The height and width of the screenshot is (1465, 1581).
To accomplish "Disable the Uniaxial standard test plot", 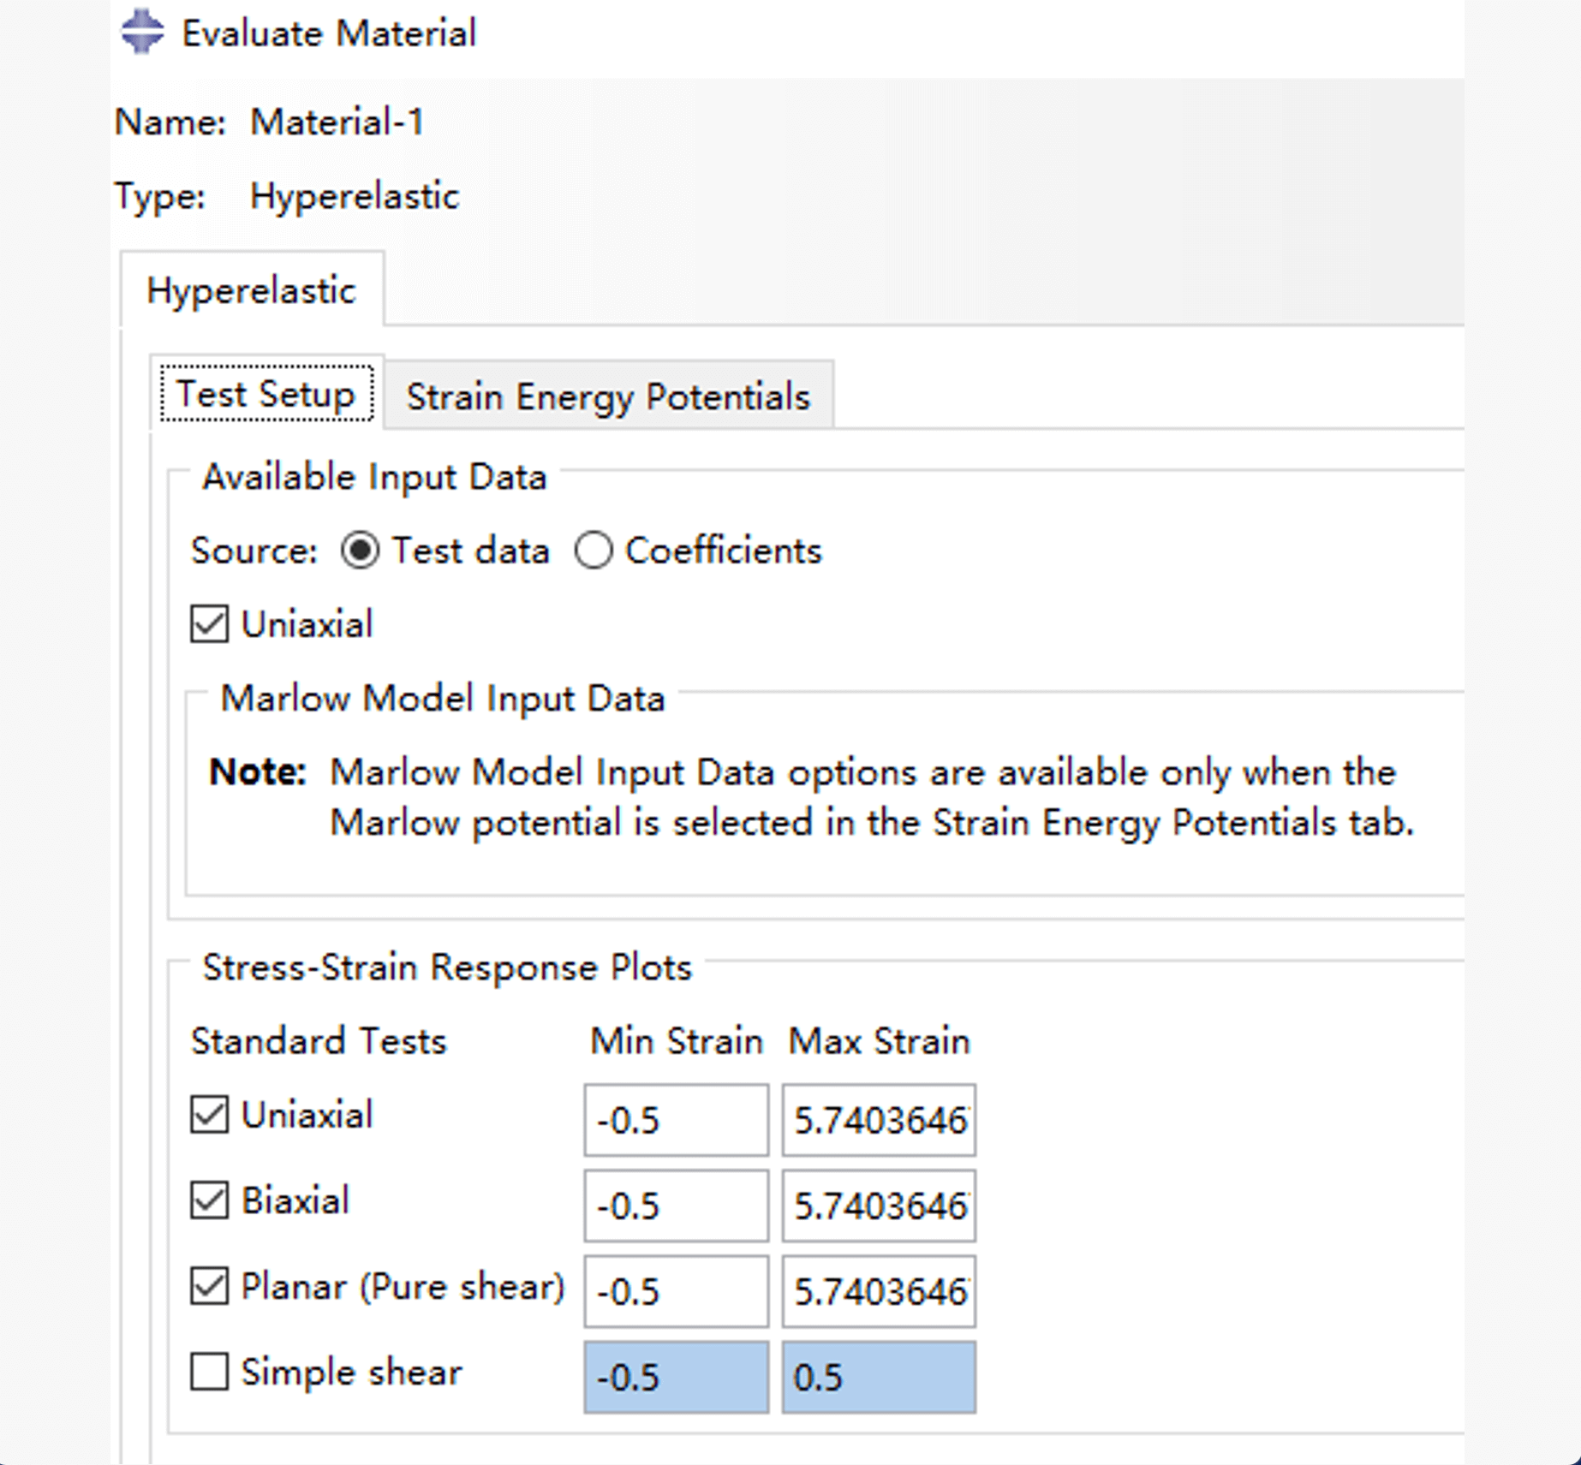I will pos(210,1115).
